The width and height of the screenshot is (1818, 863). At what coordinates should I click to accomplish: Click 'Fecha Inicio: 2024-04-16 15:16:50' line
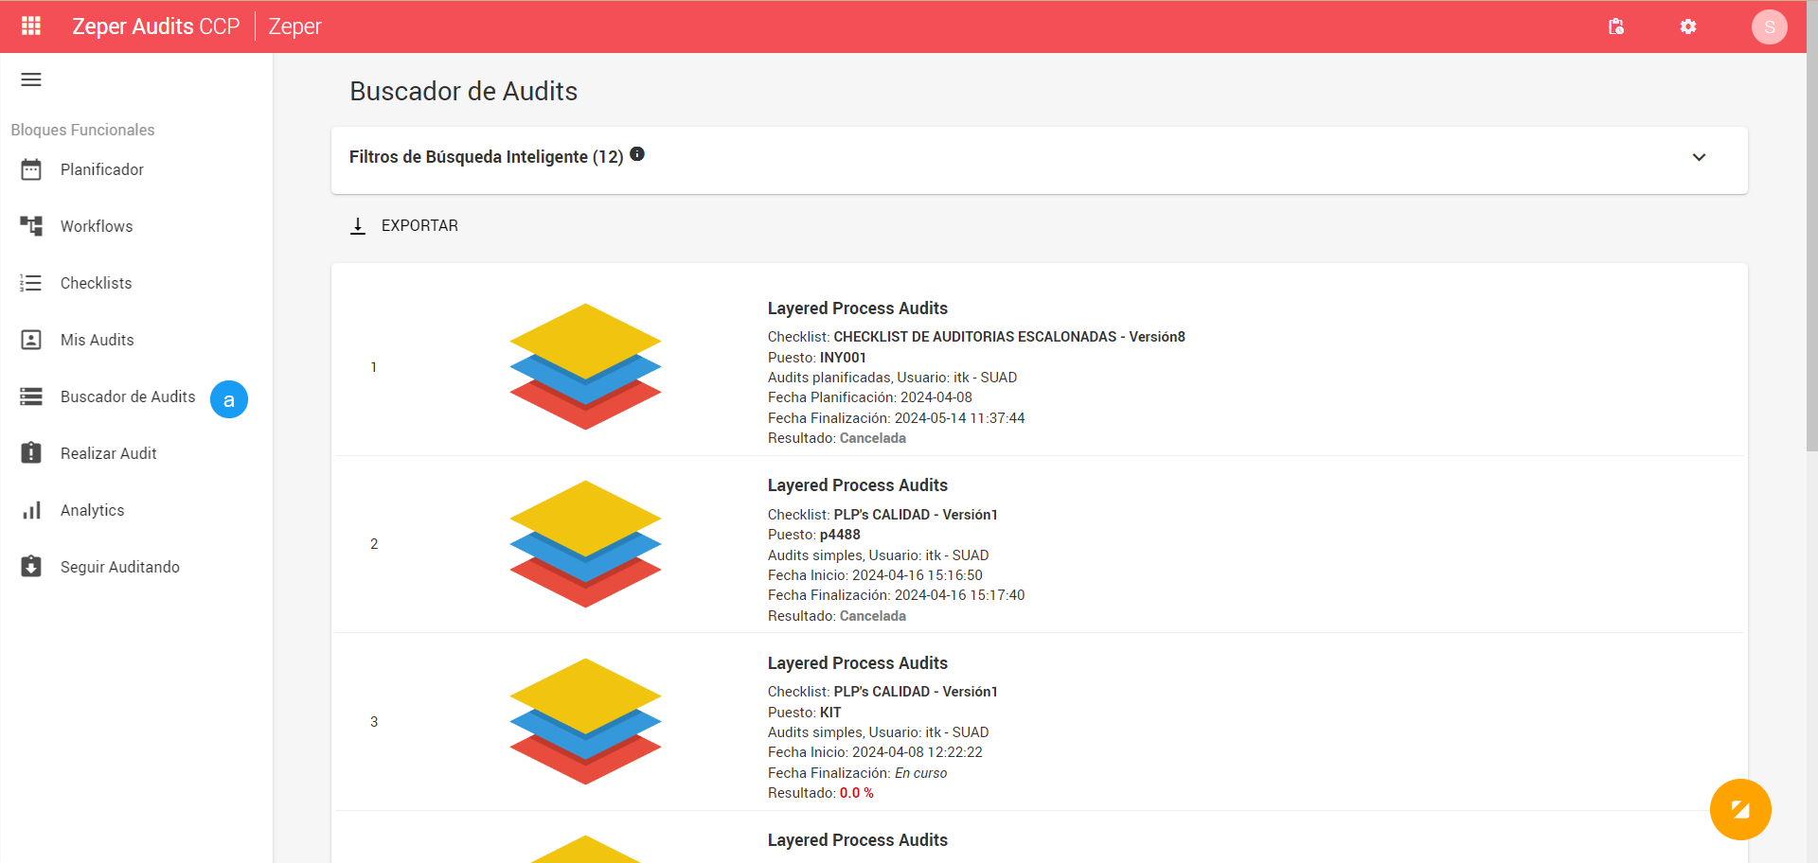pyautogui.click(x=875, y=575)
